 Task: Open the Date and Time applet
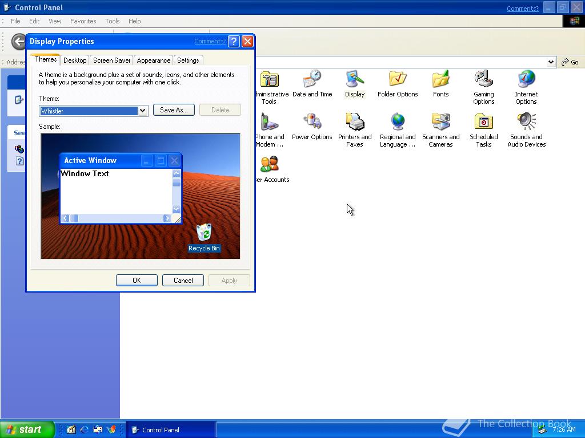[312, 84]
